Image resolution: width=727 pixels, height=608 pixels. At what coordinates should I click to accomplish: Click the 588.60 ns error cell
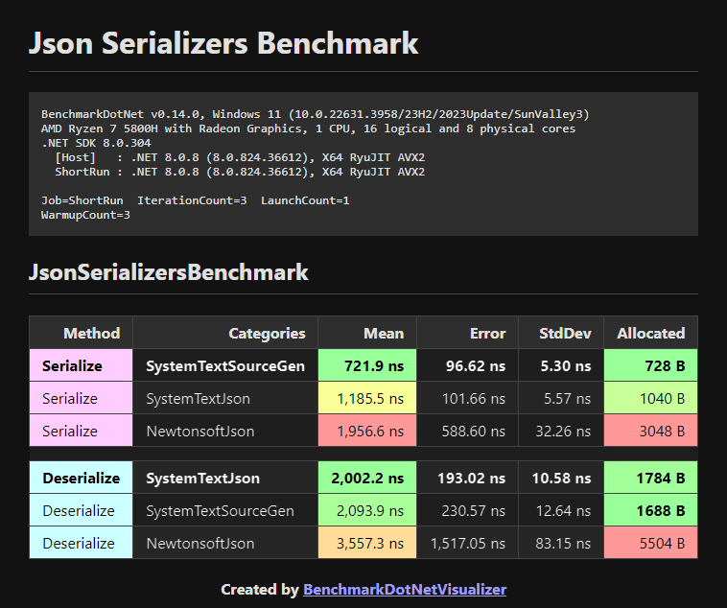click(x=467, y=431)
